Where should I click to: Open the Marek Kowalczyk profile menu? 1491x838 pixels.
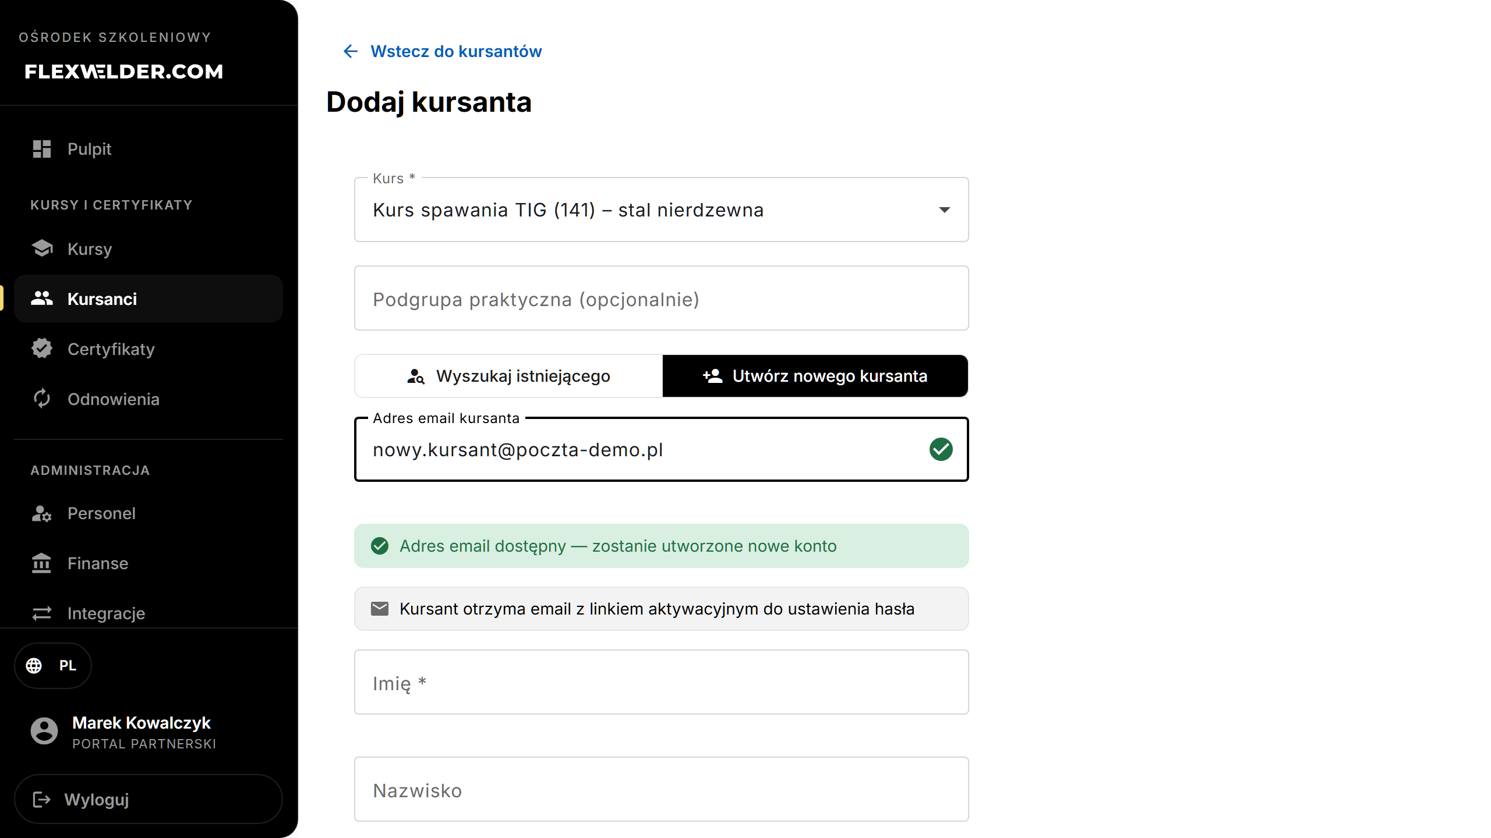(x=123, y=732)
